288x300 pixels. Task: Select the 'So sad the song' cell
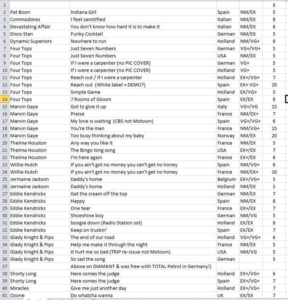coord(143,259)
